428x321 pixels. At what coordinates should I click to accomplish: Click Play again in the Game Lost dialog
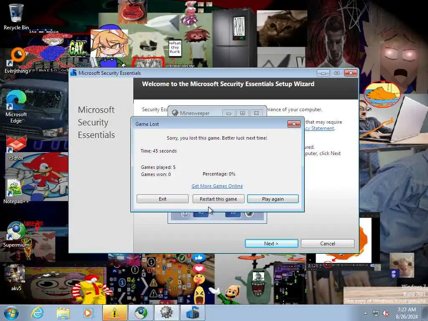(x=273, y=199)
